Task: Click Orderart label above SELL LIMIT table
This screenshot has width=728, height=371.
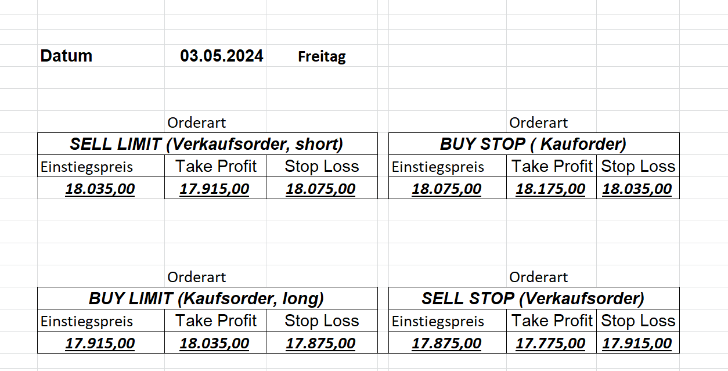Action: coord(196,123)
